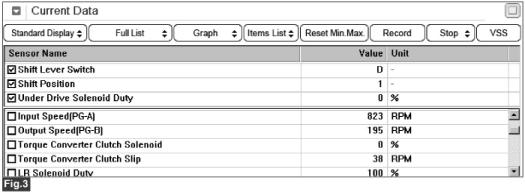
Task: Uncheck the Shift Lever Switch checkbox
Action: click(11, 70)
